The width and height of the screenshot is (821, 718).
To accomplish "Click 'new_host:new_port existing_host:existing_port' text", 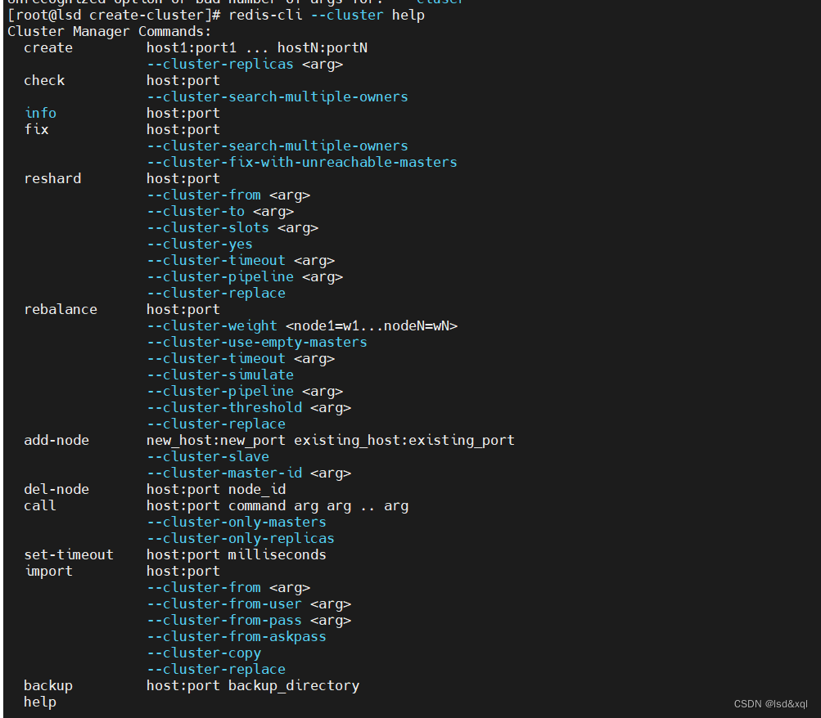I will coord(331,440).
